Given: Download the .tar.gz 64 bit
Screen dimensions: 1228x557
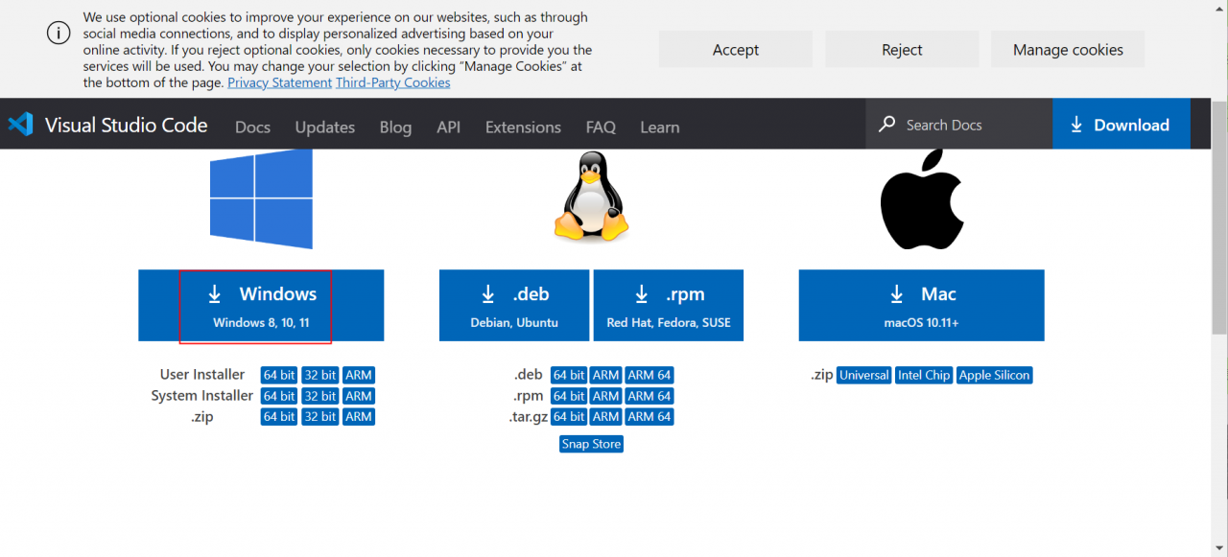Looking at the screenshot, I should [569, 417].
